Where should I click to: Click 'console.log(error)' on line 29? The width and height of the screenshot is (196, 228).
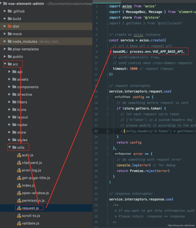point(134,165)
